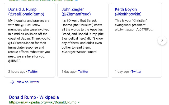The height and width of the screenshot is (105, 169).
Task: Click '1 day ago' in Keith Boykin card
Action: coord(122,72)
